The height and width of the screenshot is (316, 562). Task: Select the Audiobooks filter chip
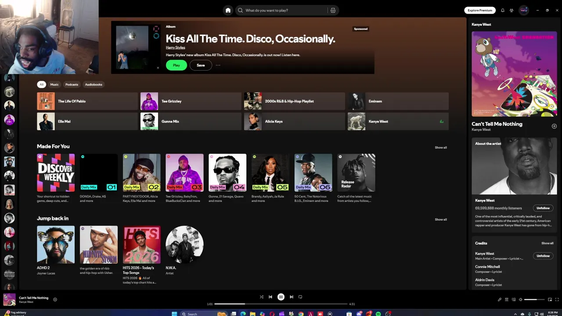[x=94, y=84]
